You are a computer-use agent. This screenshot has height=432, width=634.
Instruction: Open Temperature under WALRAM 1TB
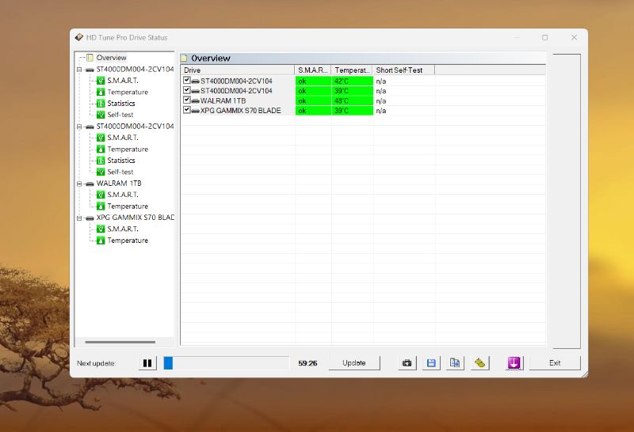128,206
